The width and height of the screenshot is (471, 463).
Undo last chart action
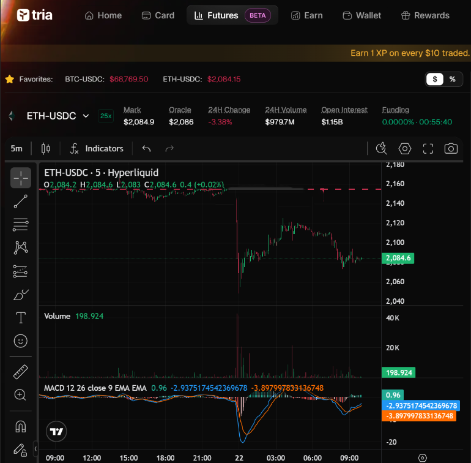pyautogui.click(x=146, y=149)
